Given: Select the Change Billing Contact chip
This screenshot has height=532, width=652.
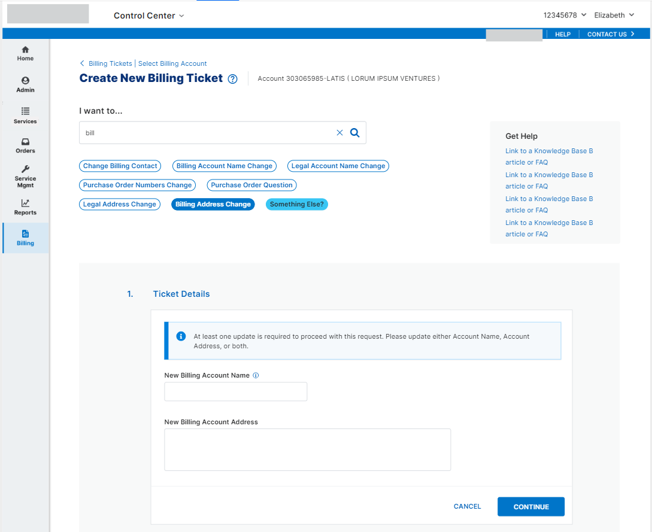Looking at the screenshot, I should 120,166.
